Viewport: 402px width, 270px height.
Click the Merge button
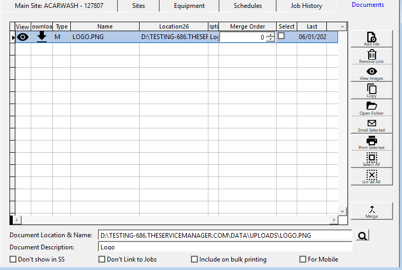click(371, 211)
